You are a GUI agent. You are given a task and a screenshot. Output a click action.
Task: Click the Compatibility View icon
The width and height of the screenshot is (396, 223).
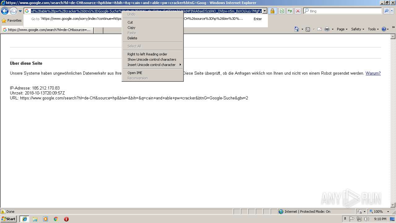[282, 11]
